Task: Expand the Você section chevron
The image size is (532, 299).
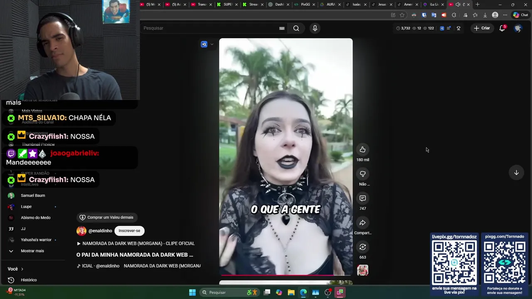Action: [x=22, y=269]
